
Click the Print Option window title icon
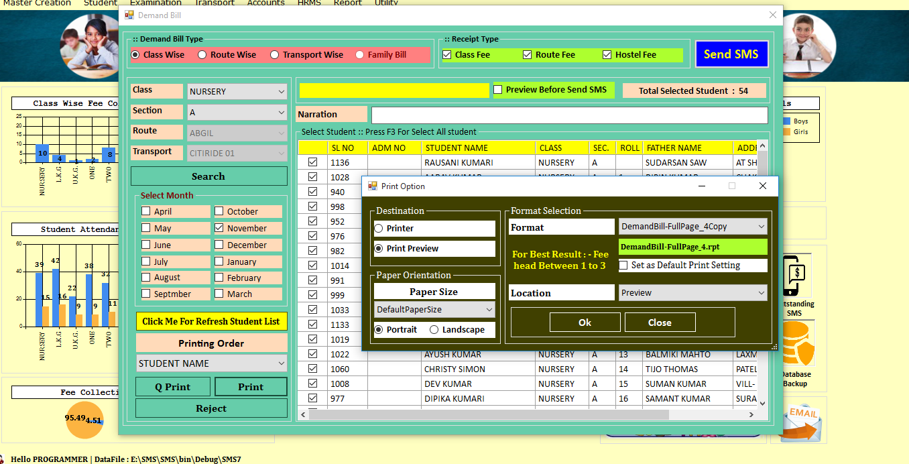[373, 186]
